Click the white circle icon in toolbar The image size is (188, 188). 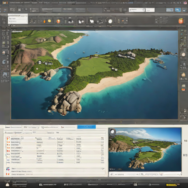click(x=110, y=21)
